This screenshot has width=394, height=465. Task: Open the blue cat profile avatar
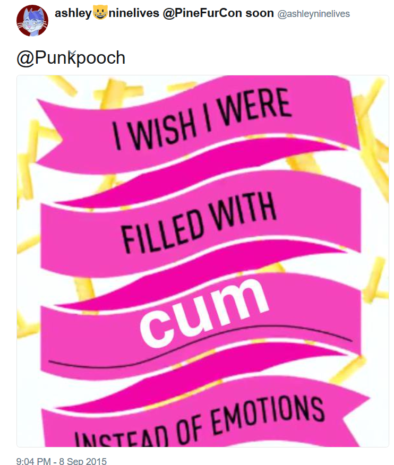pos(32,21)
